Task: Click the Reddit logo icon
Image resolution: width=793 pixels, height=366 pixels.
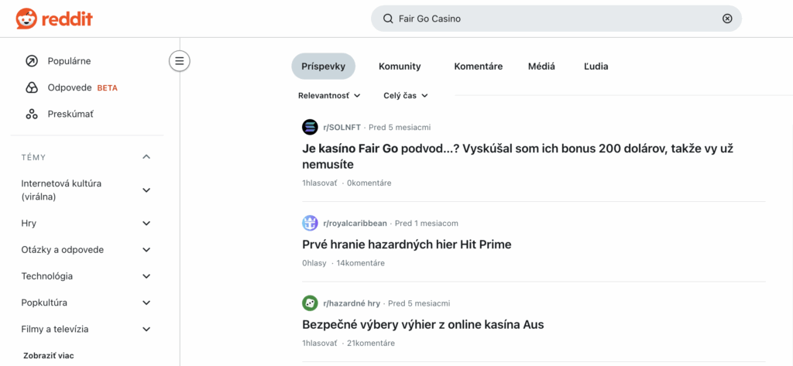Action: pyautogui.click(x=26, y=19)
